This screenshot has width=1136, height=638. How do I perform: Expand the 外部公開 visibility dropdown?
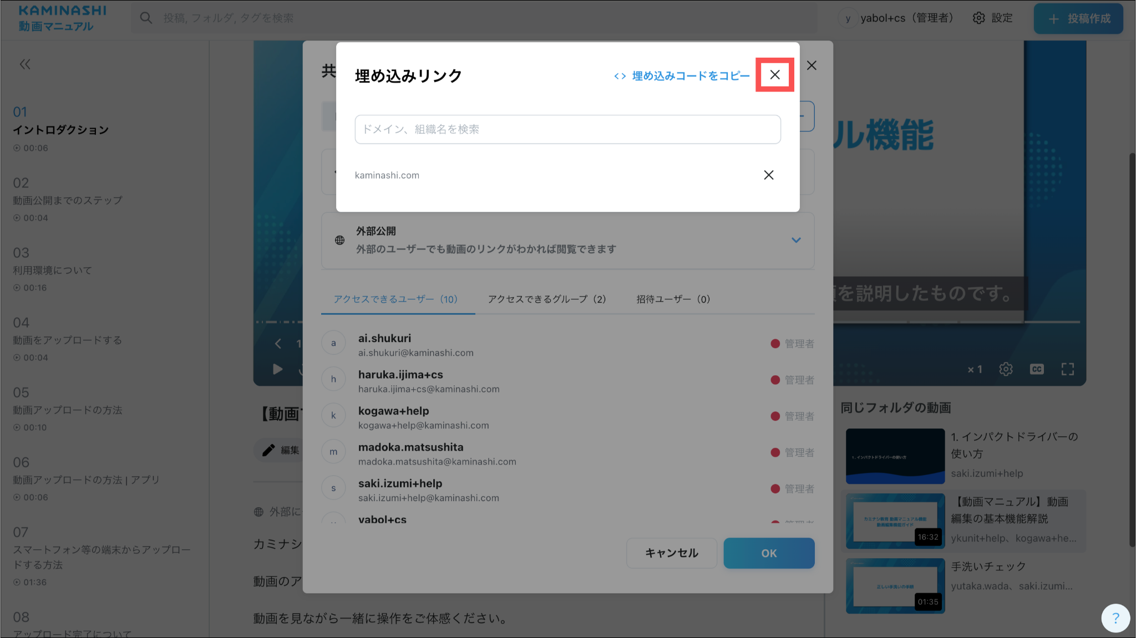(x=795, y=240)
